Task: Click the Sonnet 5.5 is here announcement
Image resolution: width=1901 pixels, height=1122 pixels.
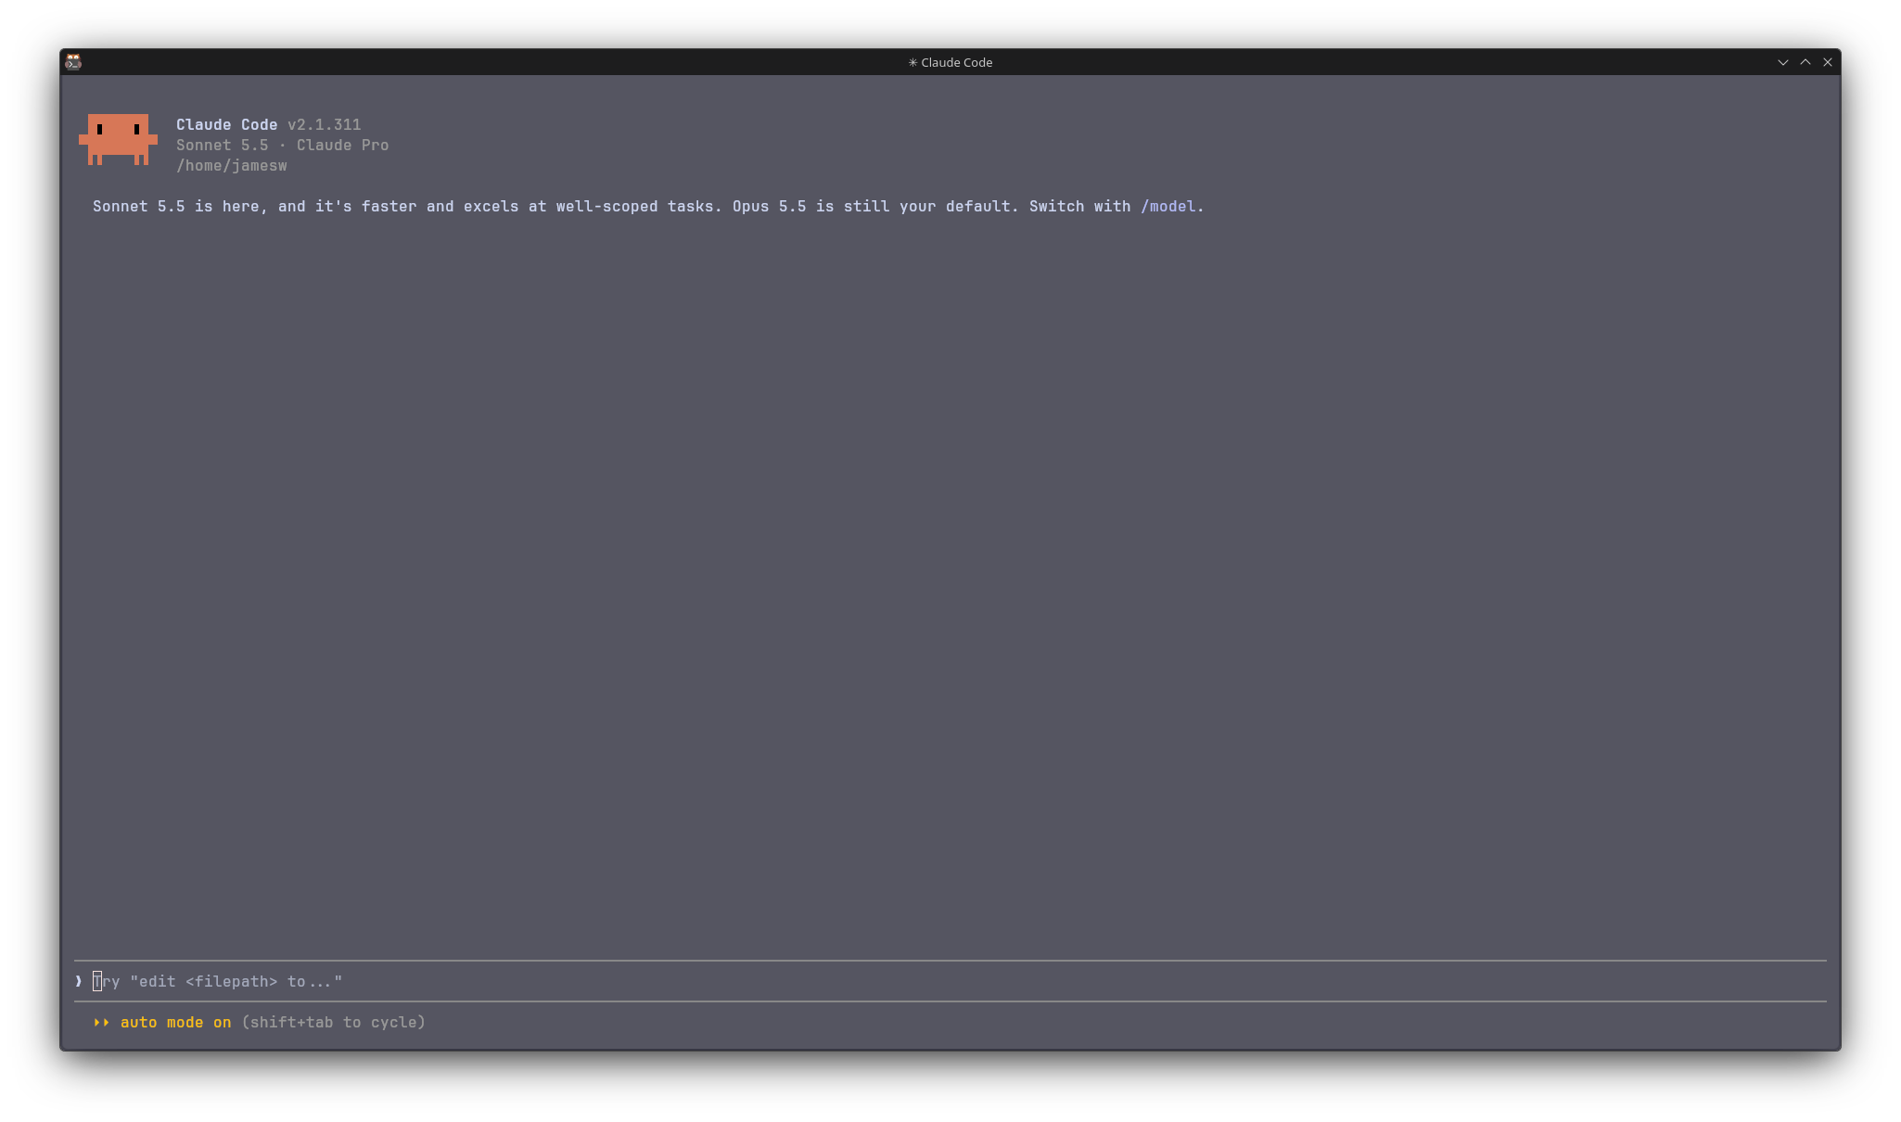Action: [407, 206]
